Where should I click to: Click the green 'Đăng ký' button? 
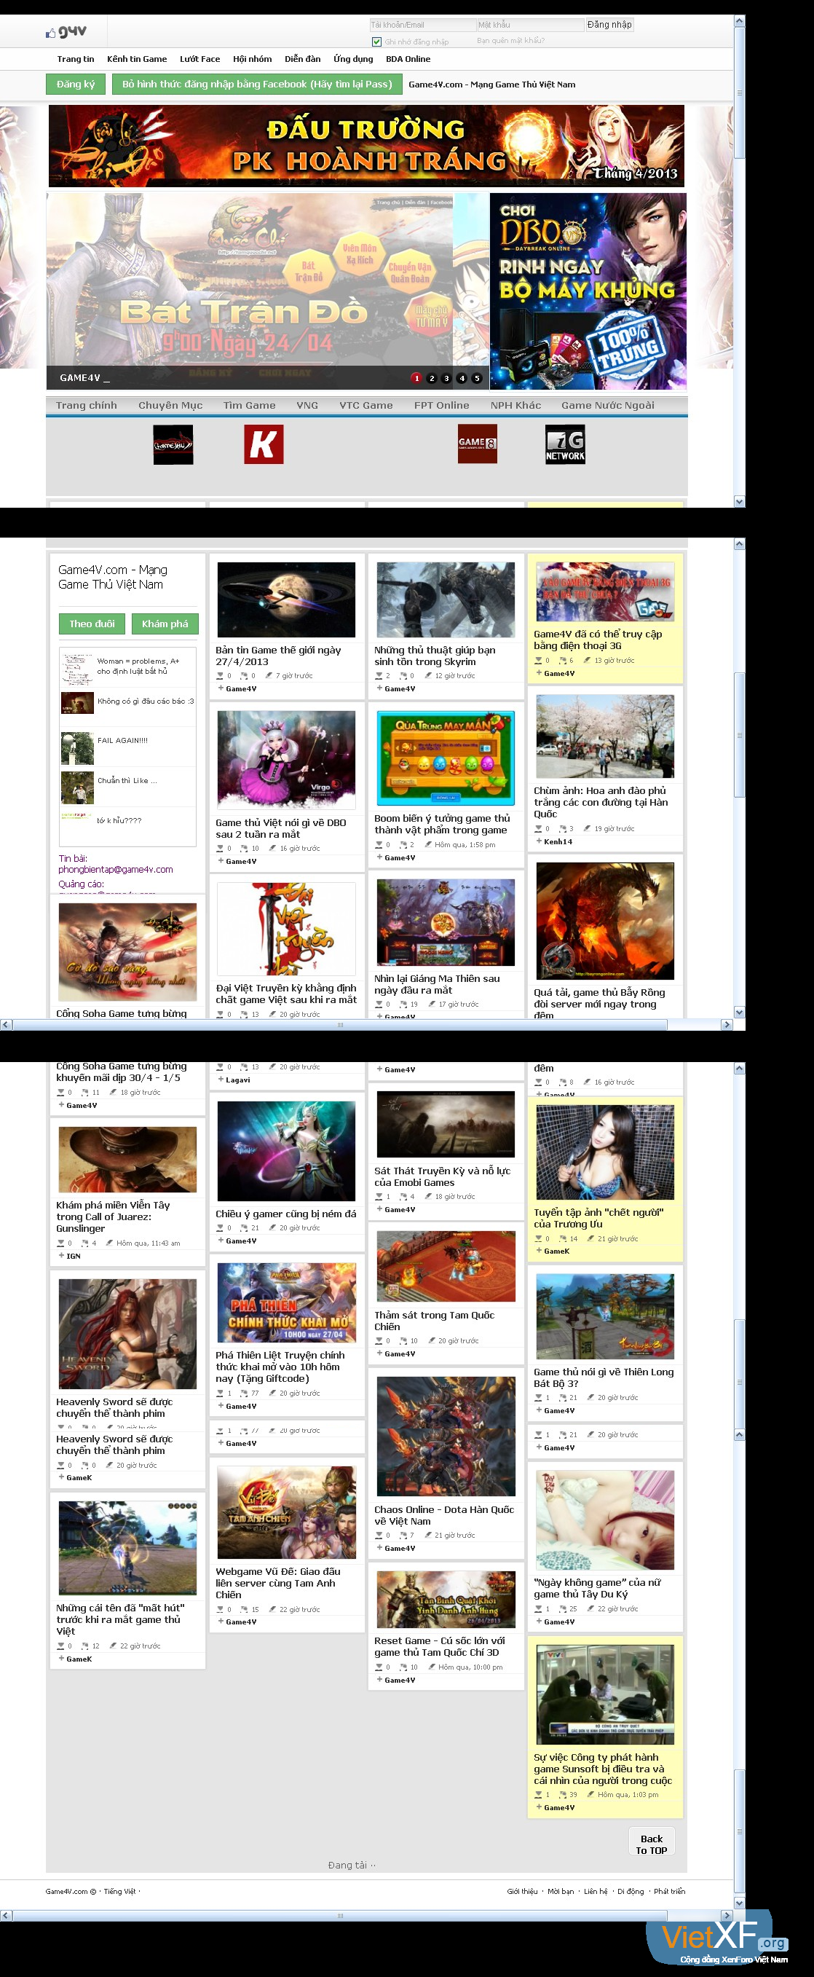pos(75,84)
